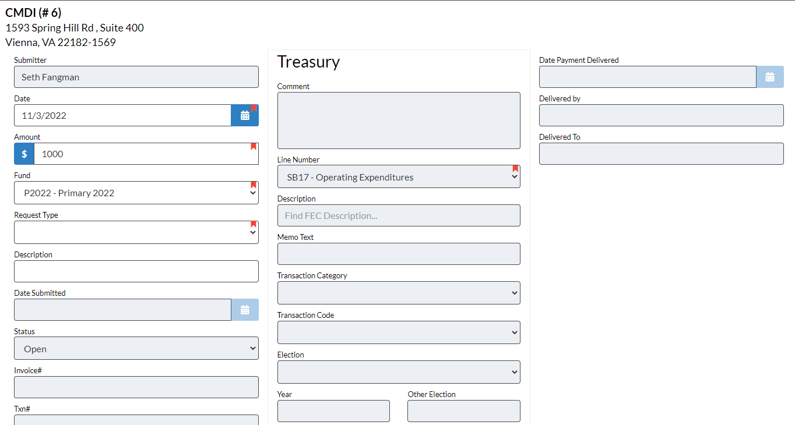Click the Date Payment Delivered field
The width and height of the screenshot is (795, 425).
[x=648, y=77]
